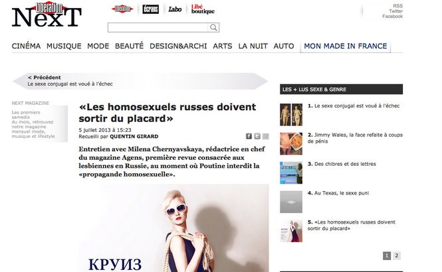
Task: Open the MODE section
Action: point(98,46)
